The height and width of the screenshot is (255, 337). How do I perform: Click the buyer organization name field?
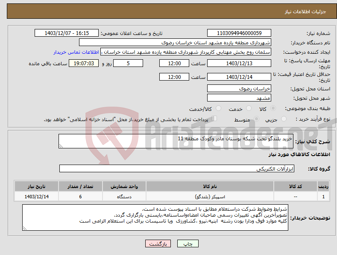point(175,43)
